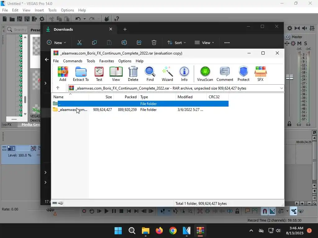Open the WinRAR address bar dropdown
318x238 pixels.
click(x=281, y=88)
